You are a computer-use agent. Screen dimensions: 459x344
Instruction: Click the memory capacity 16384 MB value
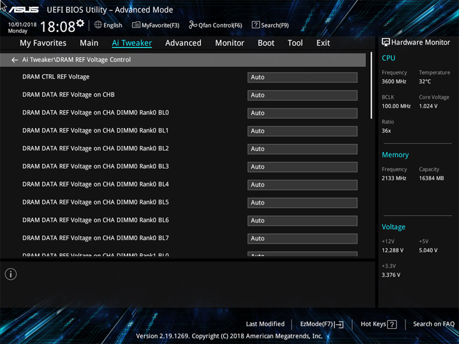click(x=431, y=178)
